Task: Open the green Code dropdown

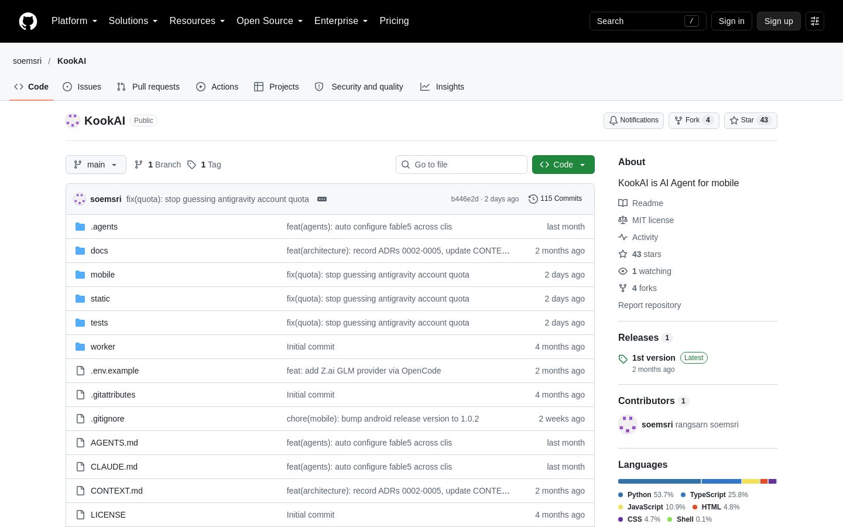Action: (x=563, y=165)
